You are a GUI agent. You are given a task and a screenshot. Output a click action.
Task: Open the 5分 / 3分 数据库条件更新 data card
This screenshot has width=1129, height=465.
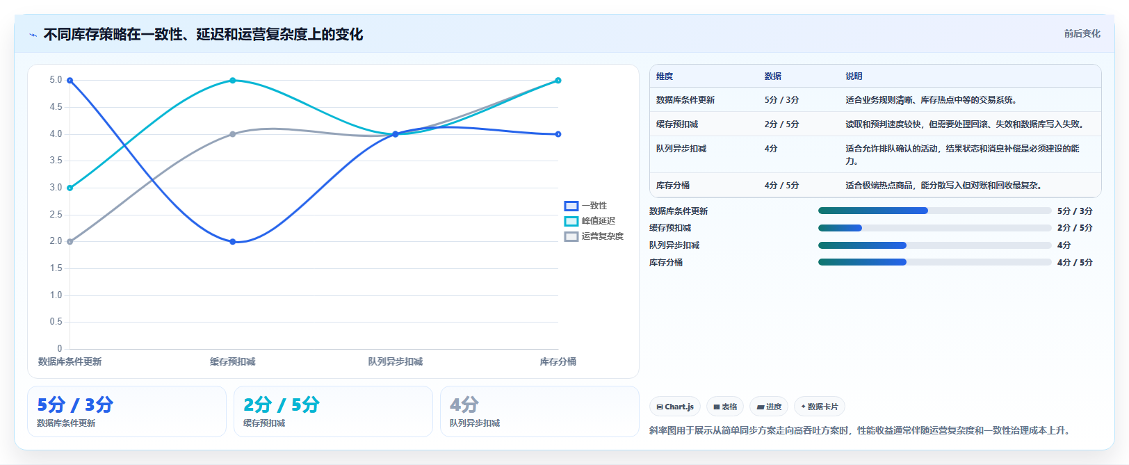click(x=127, y=411)
